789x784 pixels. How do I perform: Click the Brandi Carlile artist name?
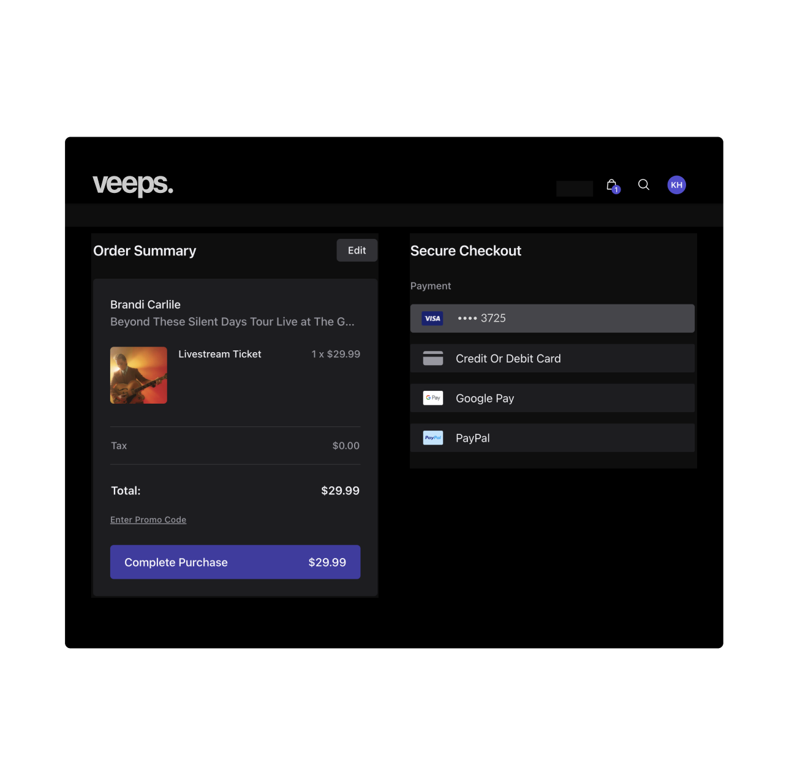point(145,304)
